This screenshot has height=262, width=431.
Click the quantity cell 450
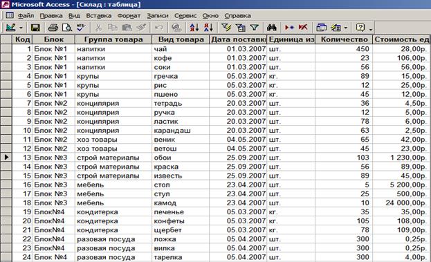[x=344, y=49]
